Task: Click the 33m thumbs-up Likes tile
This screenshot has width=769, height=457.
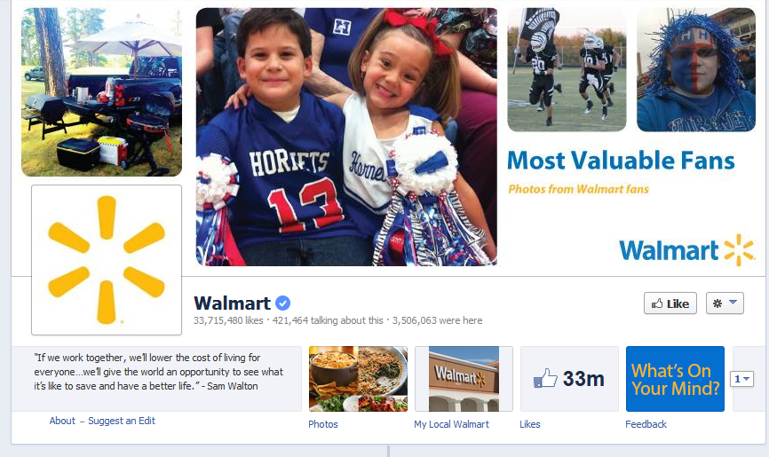Action: coord(569,379)
